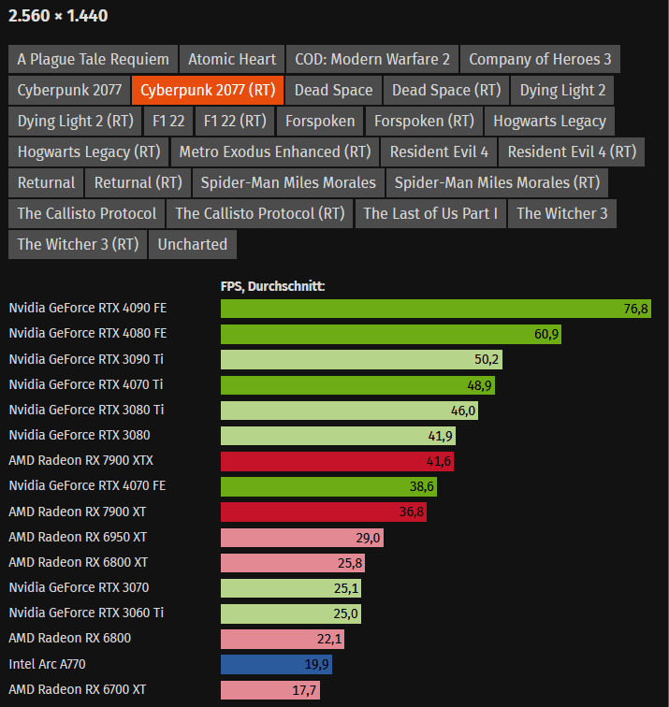Click the 25,1 value on RTX 3070 bar
669x707 pixels.
(x=346, y=588)
